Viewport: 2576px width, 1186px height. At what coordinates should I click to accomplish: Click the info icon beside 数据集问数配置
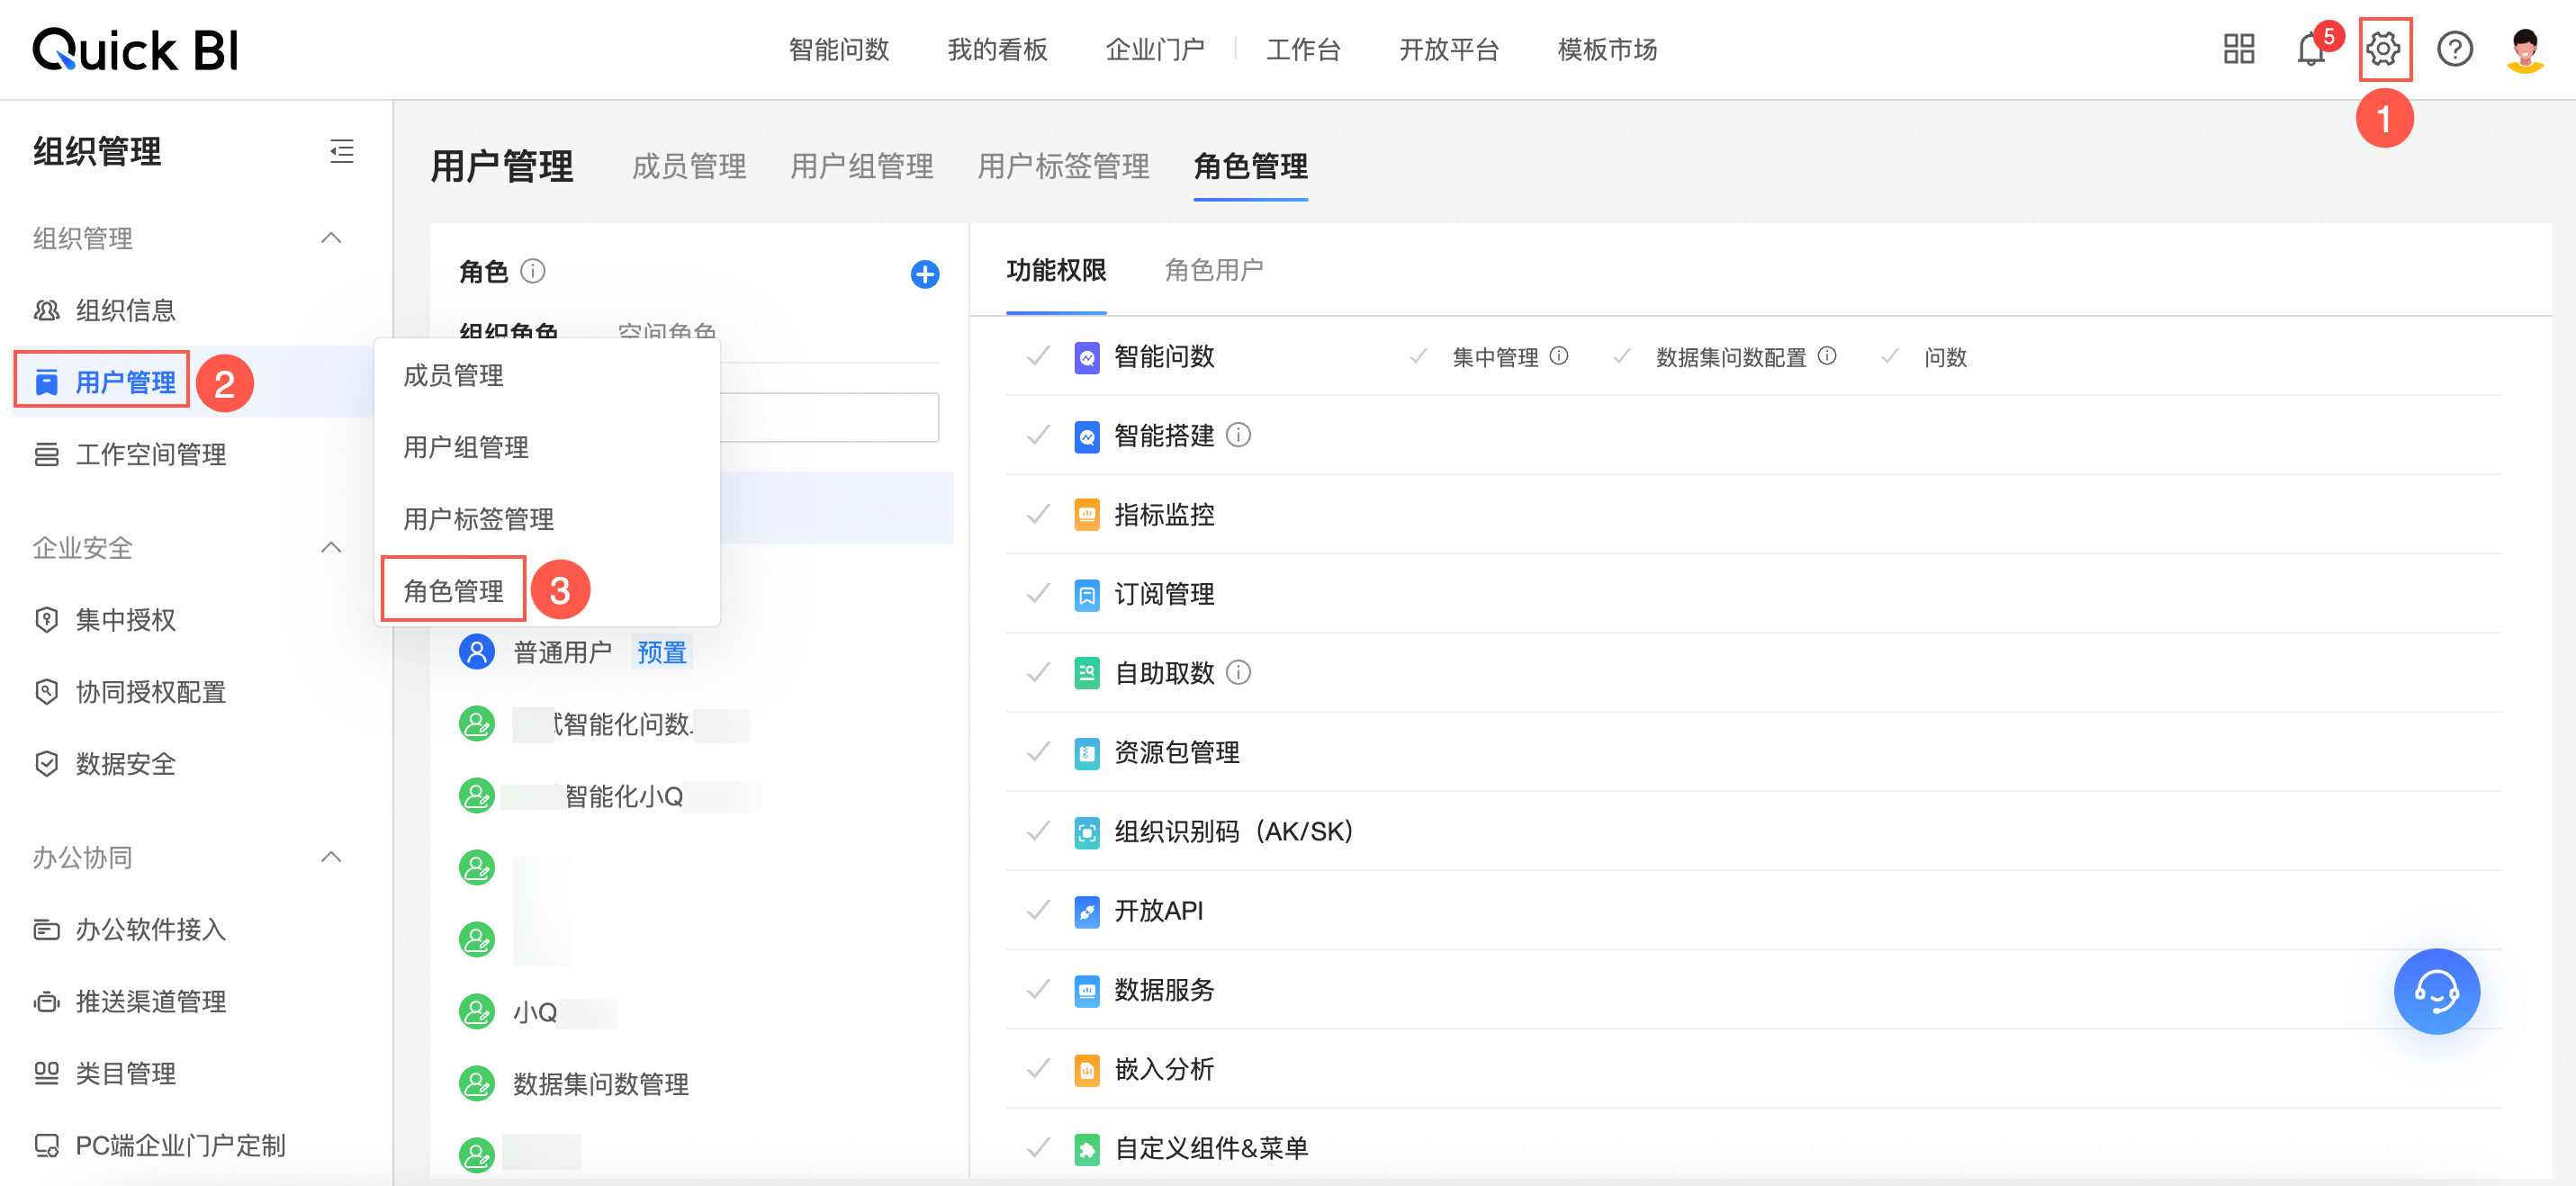pyautogui.click(x=1827, y=356)
